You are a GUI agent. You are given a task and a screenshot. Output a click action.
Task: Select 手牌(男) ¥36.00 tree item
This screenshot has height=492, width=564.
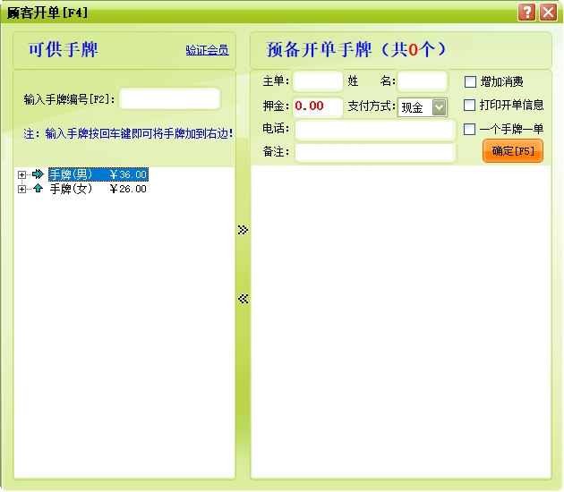coord(98,174)
